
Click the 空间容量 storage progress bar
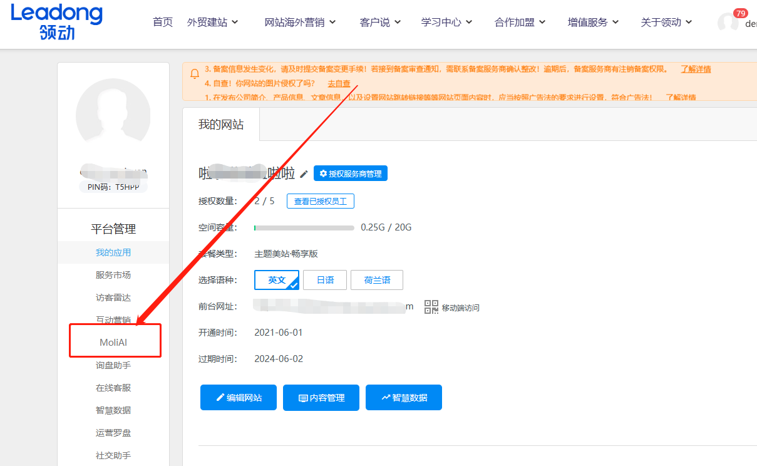[304, 227]
